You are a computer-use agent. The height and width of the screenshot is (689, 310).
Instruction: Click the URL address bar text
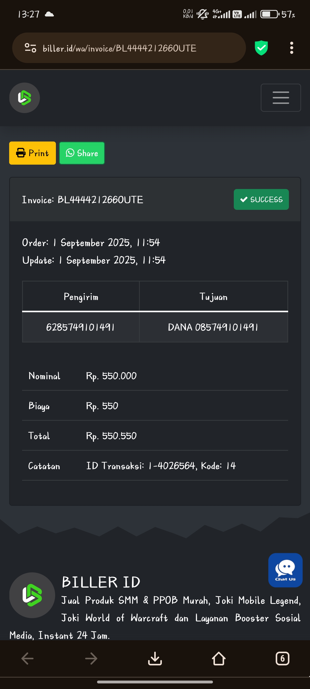120,48
